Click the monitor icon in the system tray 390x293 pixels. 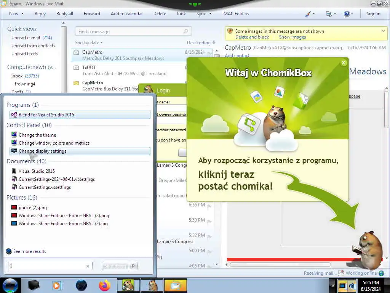pyautogui.click(x=342, y=285)
